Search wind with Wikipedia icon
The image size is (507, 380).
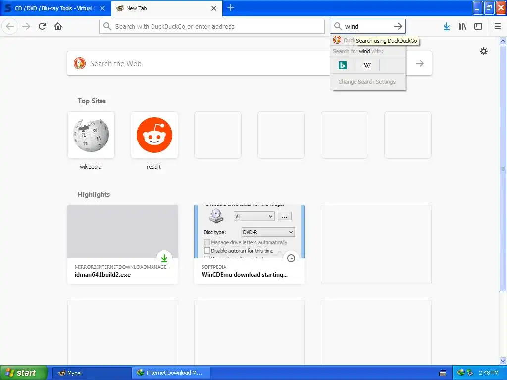pos(367,65)
